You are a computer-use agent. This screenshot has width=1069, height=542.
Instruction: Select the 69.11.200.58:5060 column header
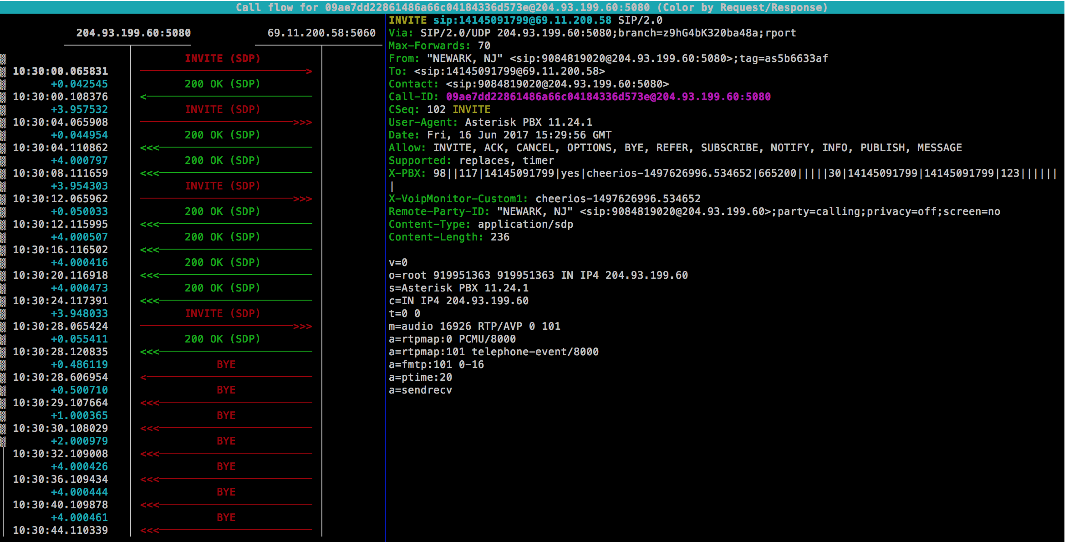click(x=321, y=33)
